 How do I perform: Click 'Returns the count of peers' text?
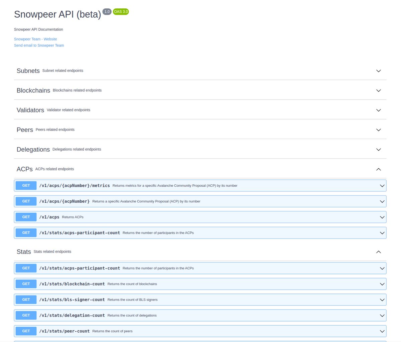113,331
